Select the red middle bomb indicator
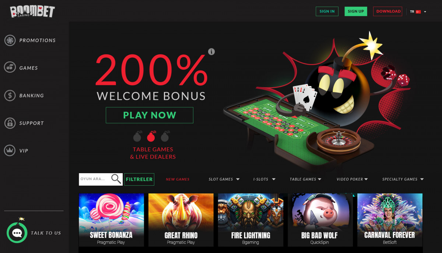The width and height of the screenshot is (442, 253). 151,136
